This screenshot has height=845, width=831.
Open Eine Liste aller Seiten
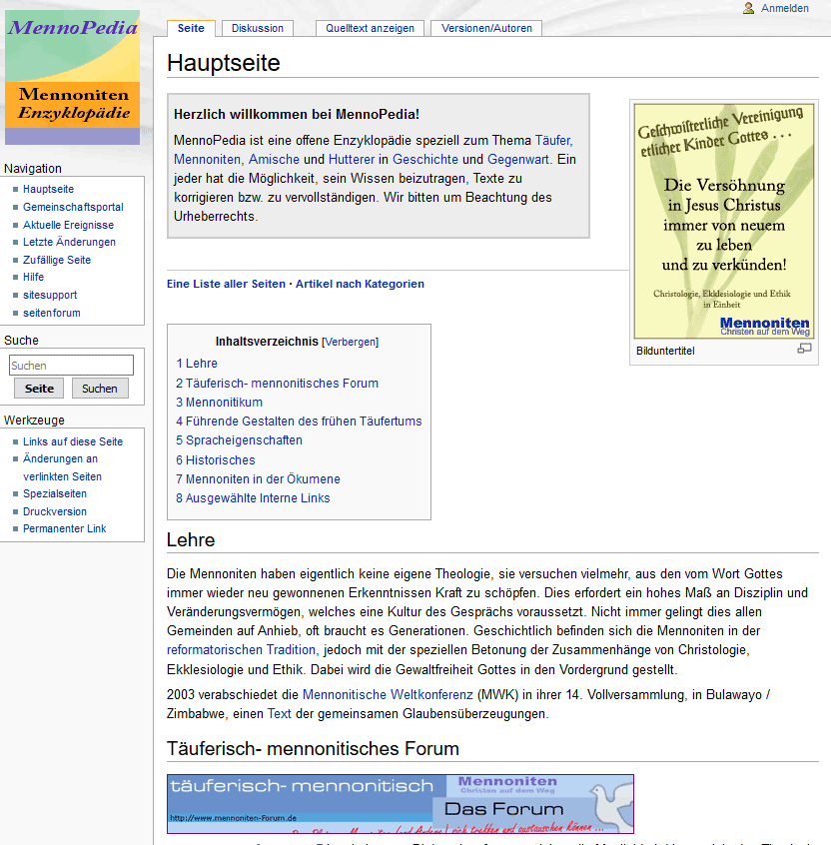[x=226, y=284]
